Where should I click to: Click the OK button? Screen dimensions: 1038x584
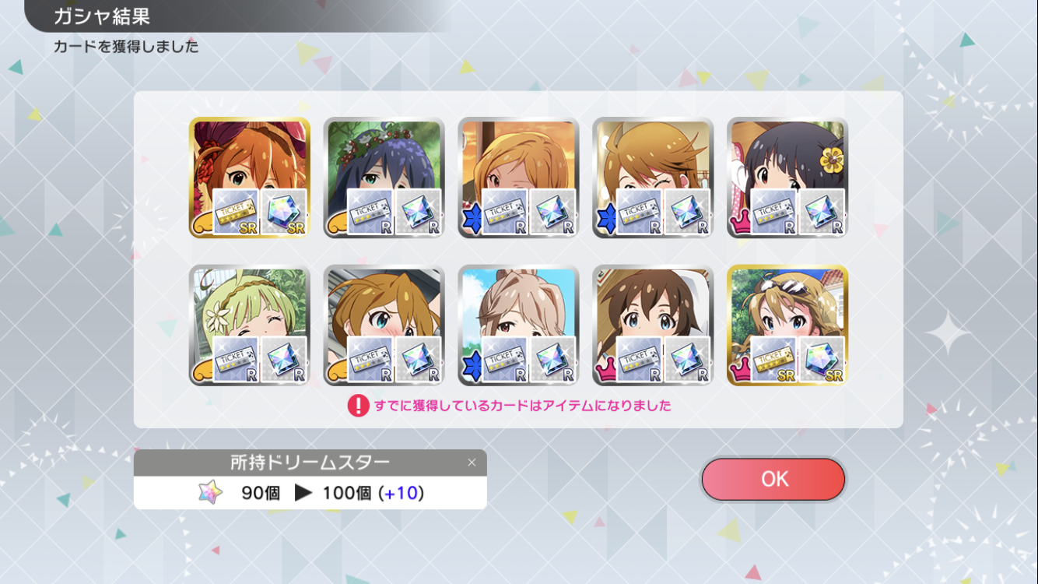pos(773,479)
